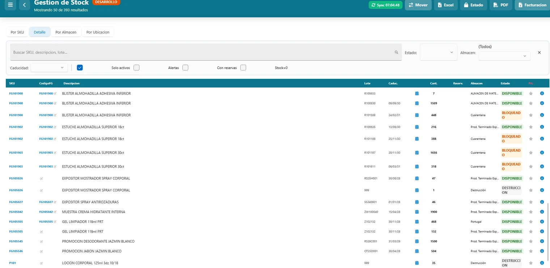Screen dimensions: 550x268
Task: Go back with the left chevron button
Action: coord(24,5)
